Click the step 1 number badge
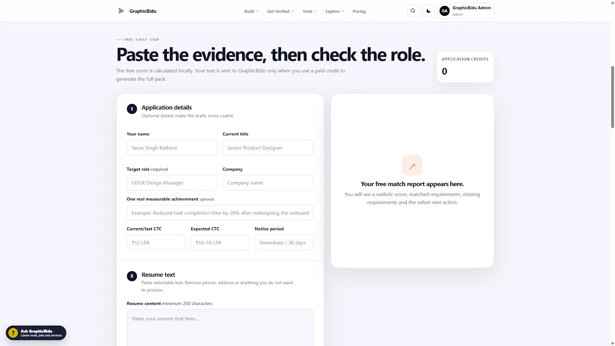 point(132,109)
